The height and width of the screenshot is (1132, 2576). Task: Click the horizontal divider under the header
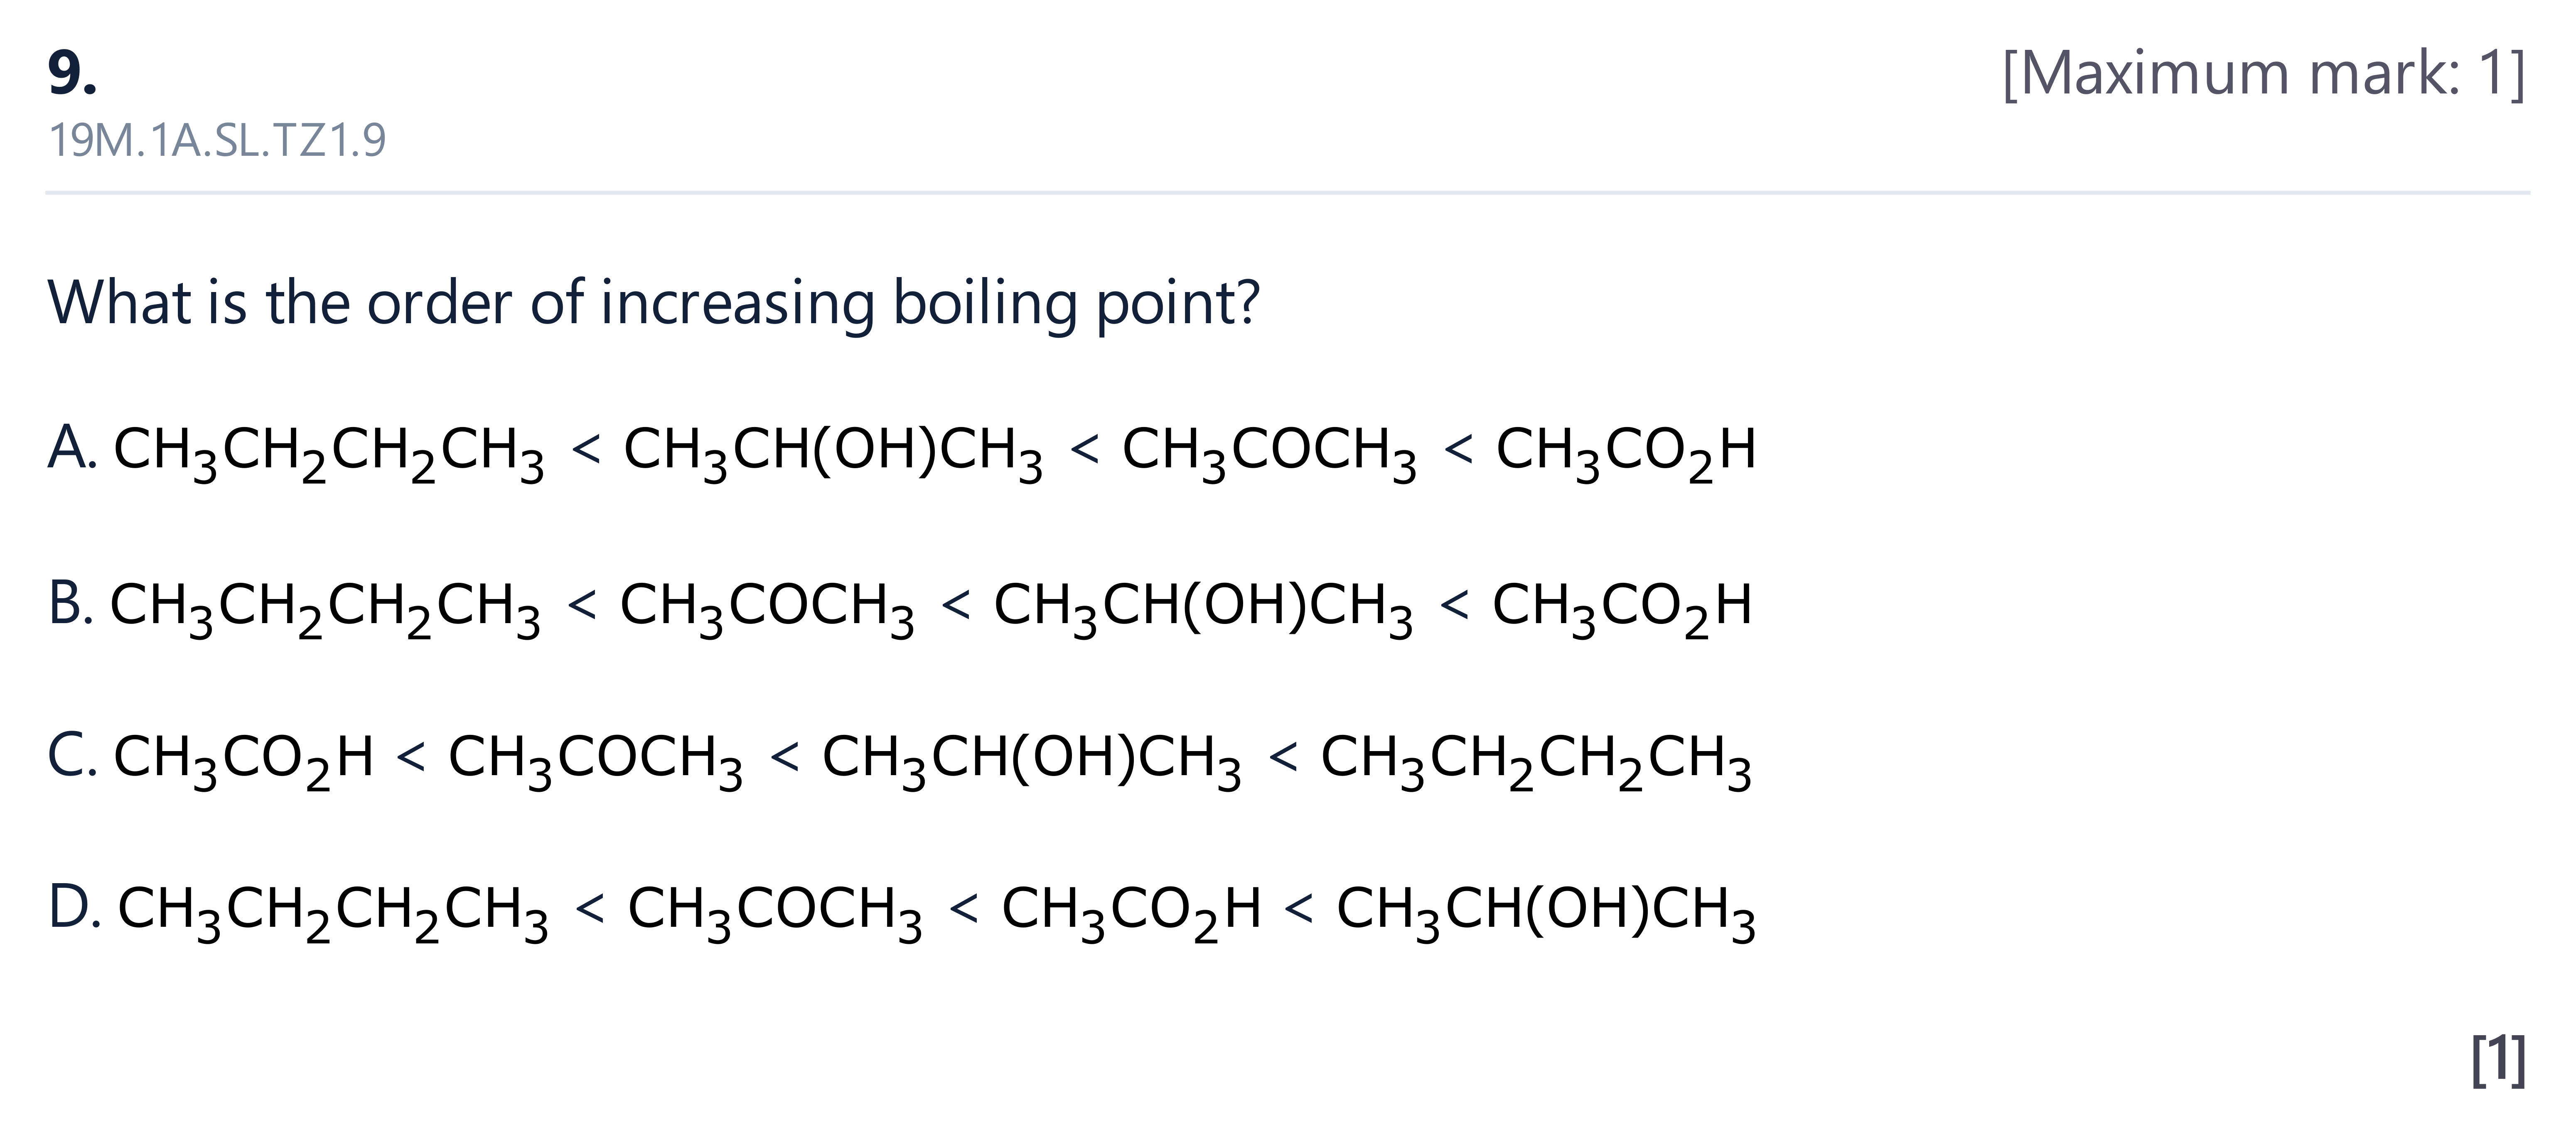(x=1288, y=192)
